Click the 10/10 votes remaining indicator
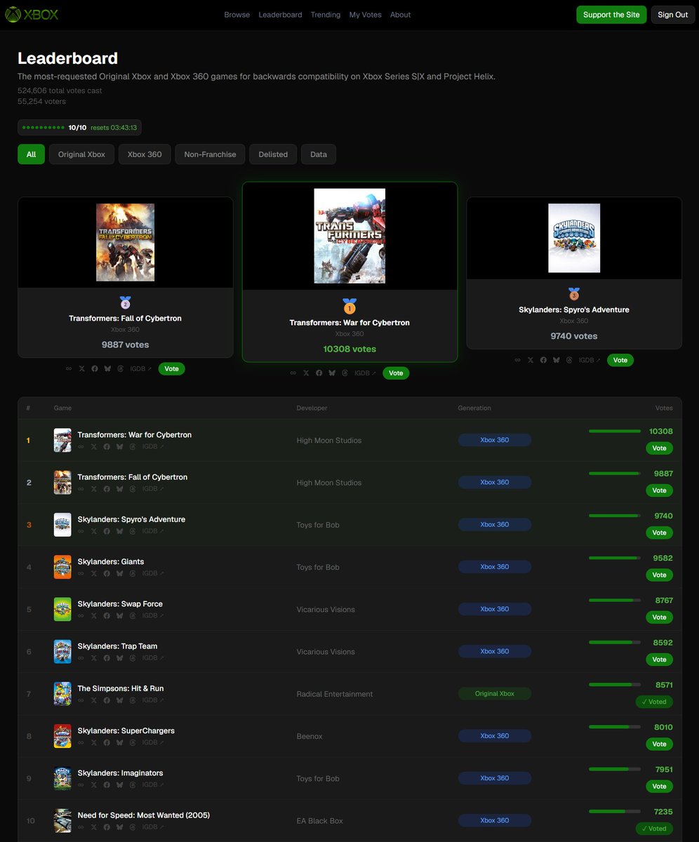The height and width of the screenshot is (842, 699). point(79,128)
